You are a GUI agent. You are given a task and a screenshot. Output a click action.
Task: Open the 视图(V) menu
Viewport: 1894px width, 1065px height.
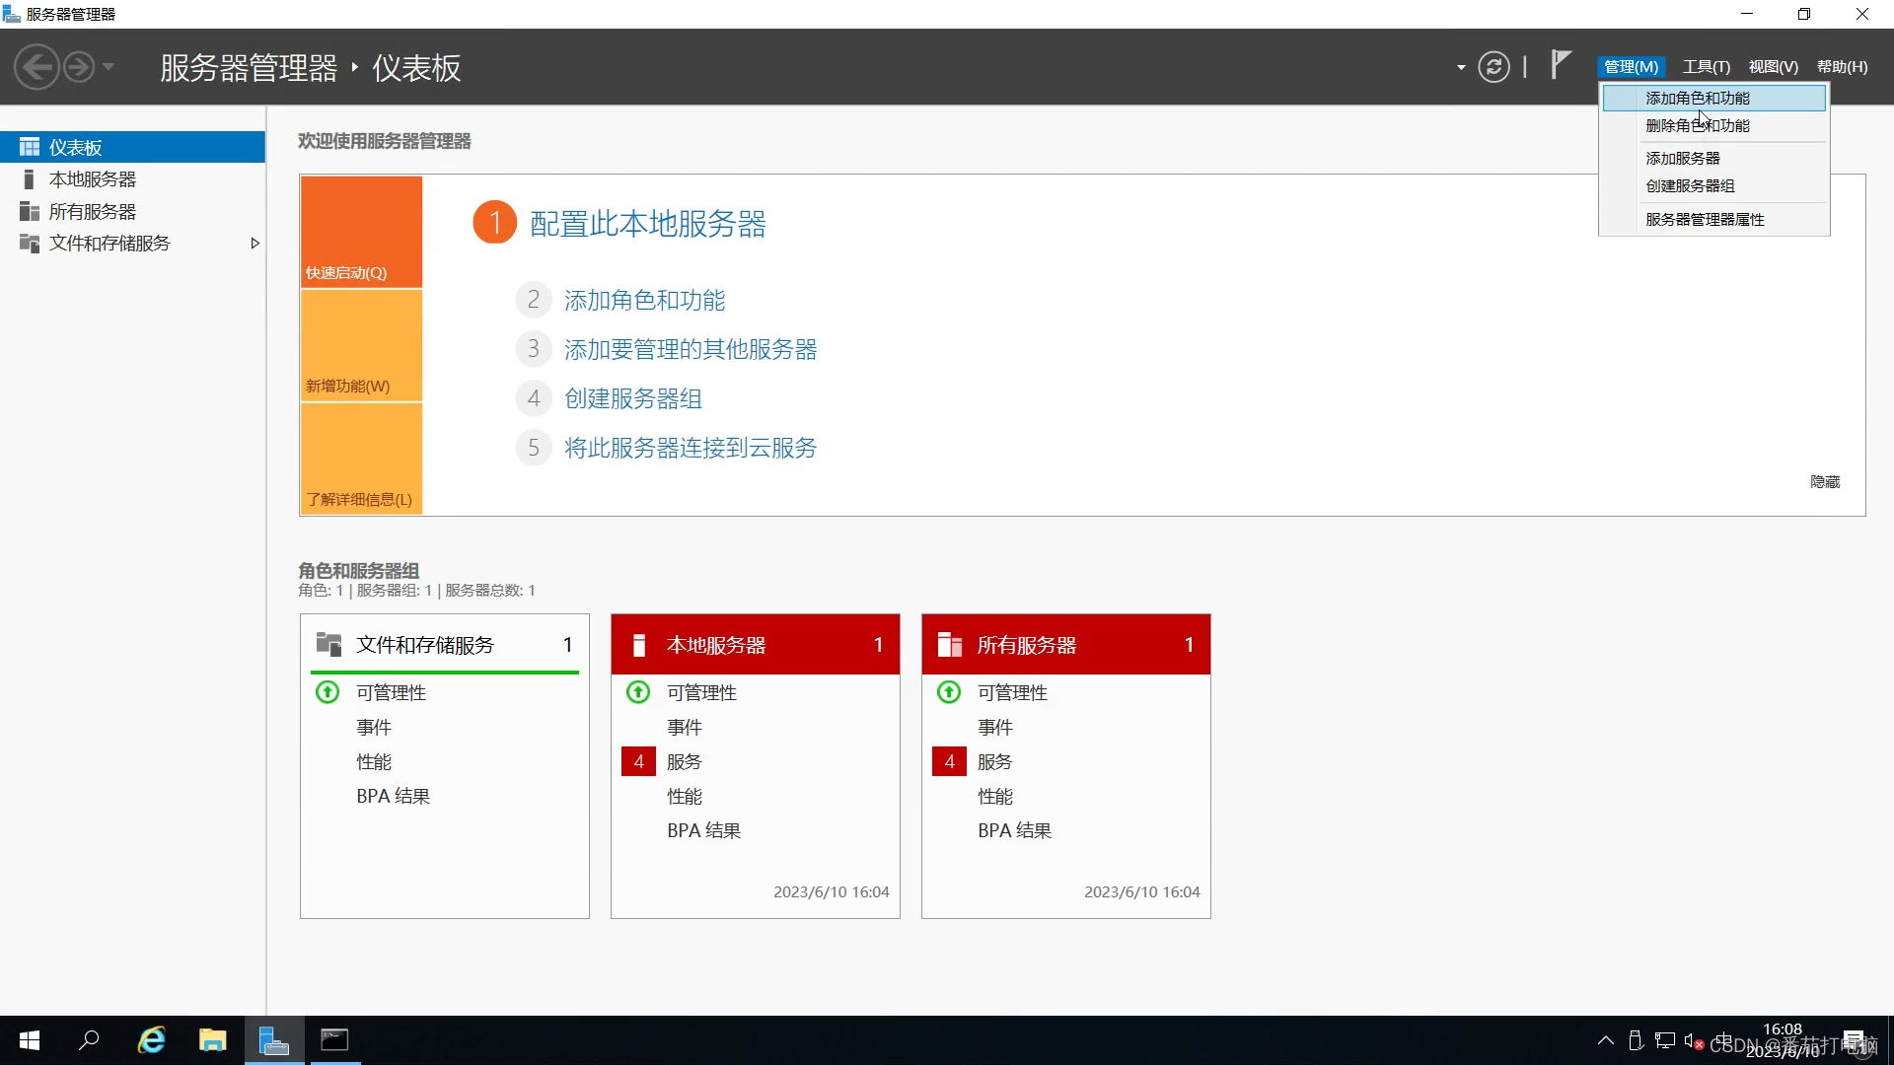click(x=1774, y=67)
